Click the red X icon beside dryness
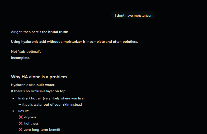 coord(21,117)
